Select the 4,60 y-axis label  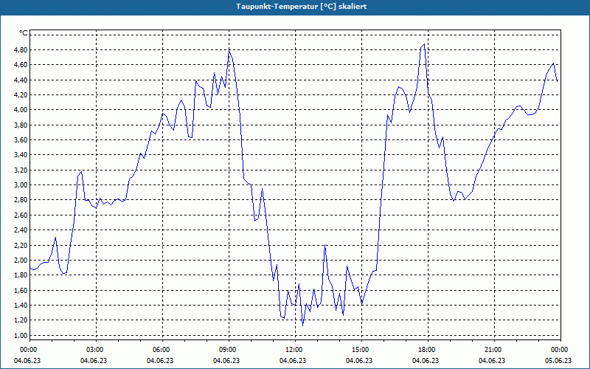(21, 65)
